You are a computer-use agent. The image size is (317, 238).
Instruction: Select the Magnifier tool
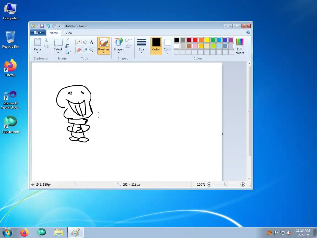click(91, 50)
